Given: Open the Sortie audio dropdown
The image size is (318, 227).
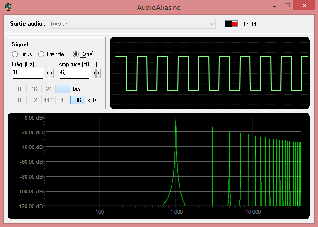Looking at the screenshot, I should coord(132,24).
